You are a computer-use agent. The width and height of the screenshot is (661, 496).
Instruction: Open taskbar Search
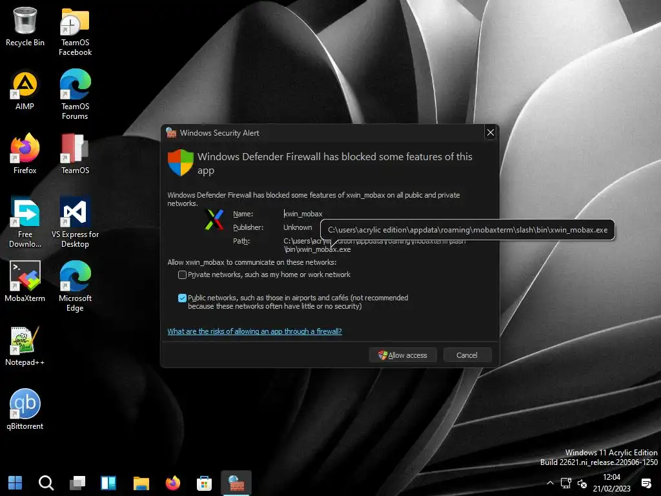click(x=46, y=483)
